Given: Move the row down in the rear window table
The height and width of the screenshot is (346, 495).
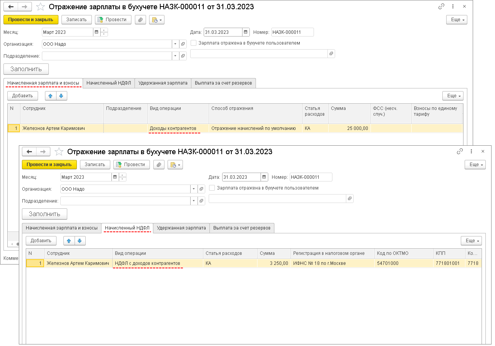Looking at the screenshot, I should click(x=61, y=96).
